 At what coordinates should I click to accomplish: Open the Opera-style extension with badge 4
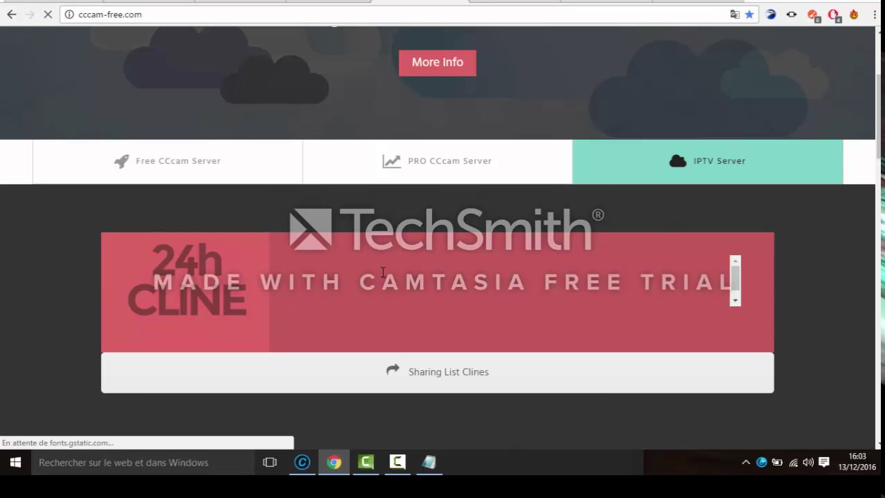(834, 15)
